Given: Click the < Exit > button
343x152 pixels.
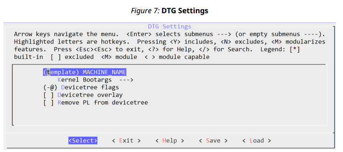Looking at the screenshot, I should (126, 141).
